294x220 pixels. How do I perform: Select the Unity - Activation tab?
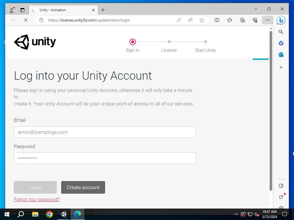[x=63, y=10]
